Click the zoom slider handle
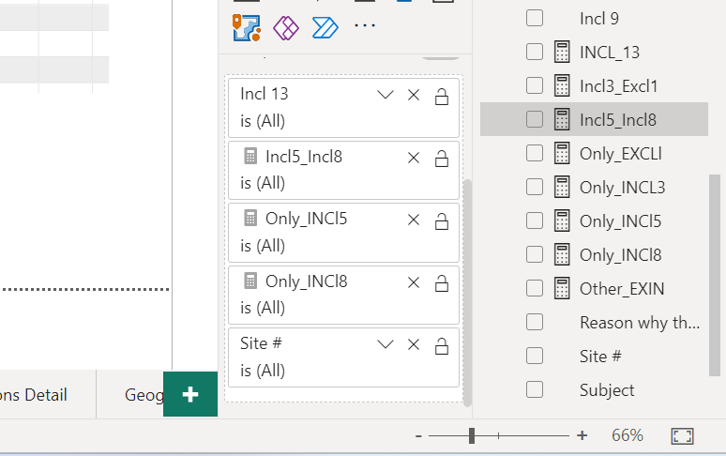The image size is (726, 456). click(x=472, y=435)
